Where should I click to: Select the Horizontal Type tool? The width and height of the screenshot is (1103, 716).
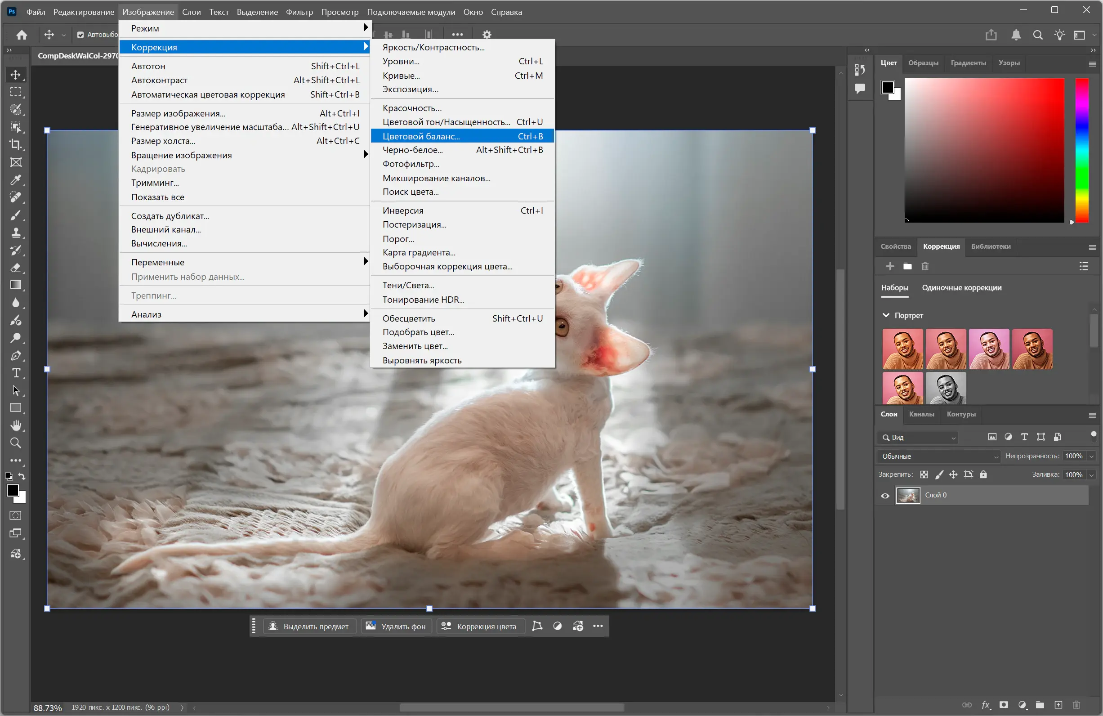coord(16,373)
